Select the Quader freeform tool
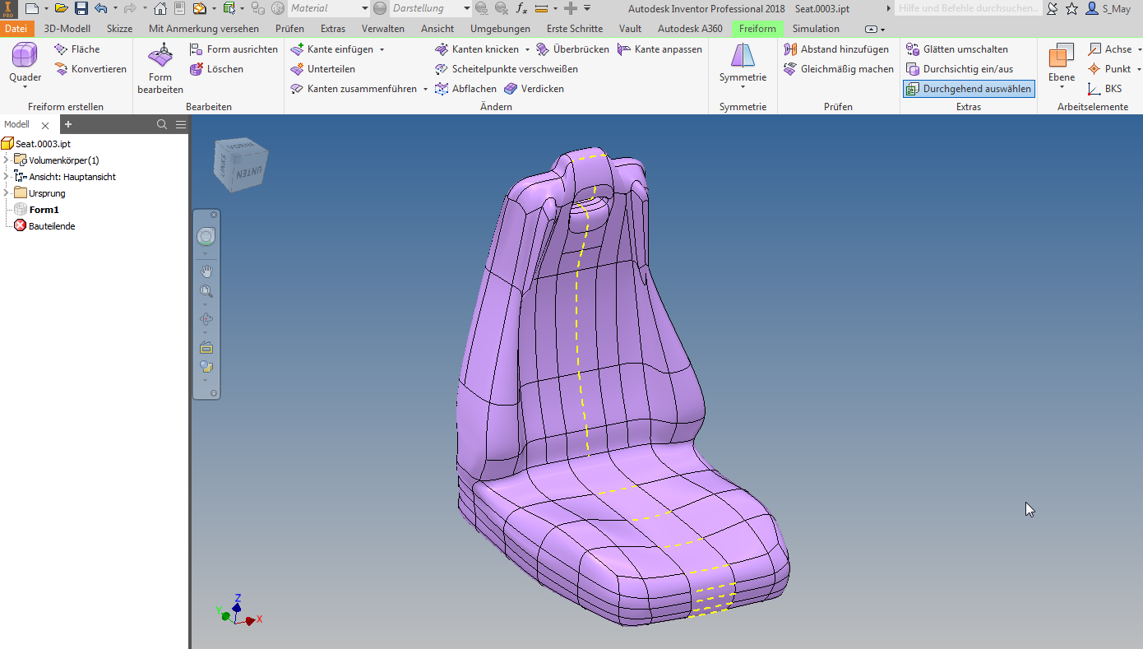Viewport: 1143px width, 649px height. click(24, 63)
